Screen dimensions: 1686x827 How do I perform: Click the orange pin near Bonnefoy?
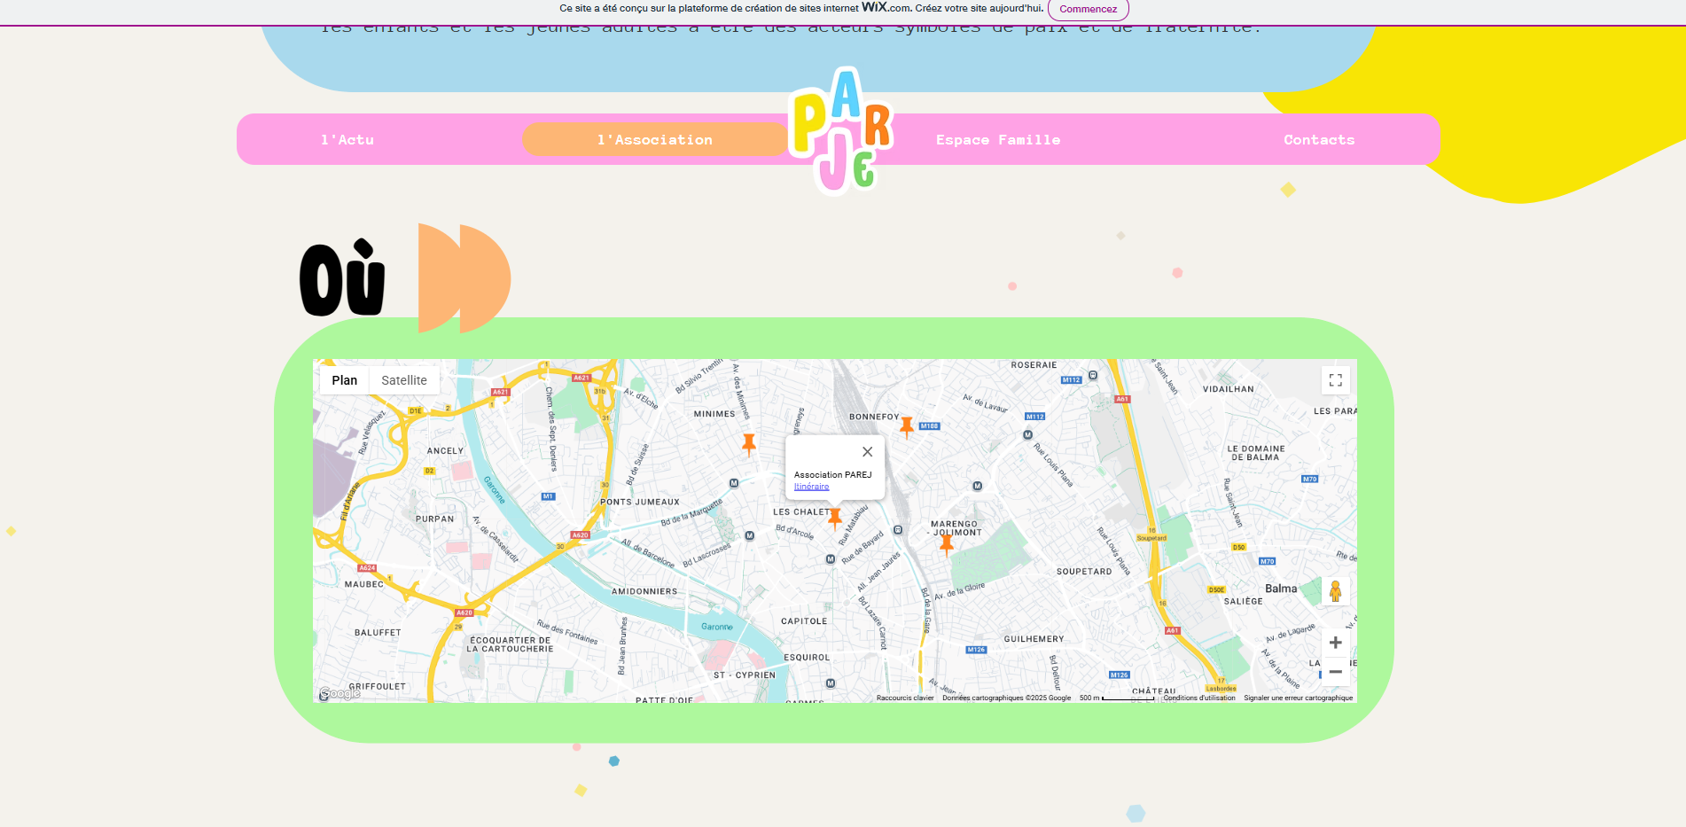(907, 427)
